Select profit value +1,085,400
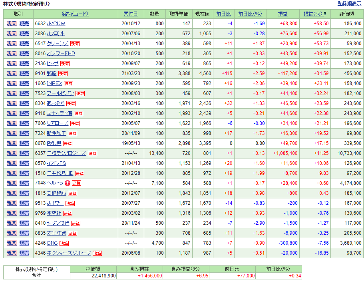This screenshot has height=283, width=364. coord(285,153)
